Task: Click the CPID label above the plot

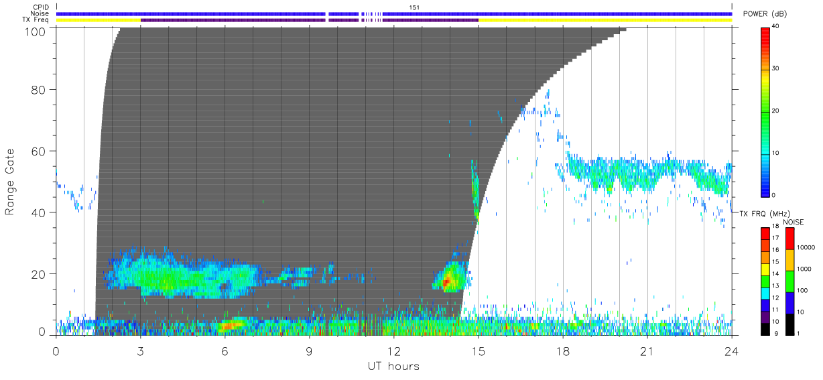Action: [x=41, y=7]
